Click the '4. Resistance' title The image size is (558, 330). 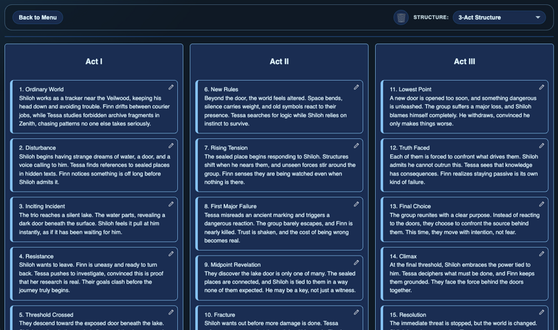(x=37, y=256)
